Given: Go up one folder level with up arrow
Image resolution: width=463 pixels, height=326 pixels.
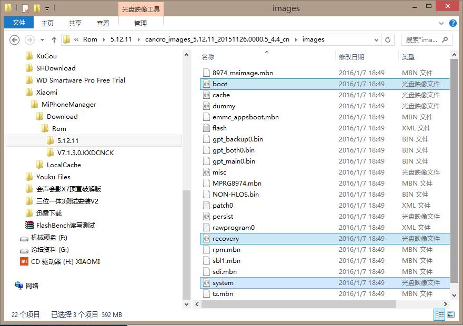Looking at the screenshot, I should click(x=54, y=39).
